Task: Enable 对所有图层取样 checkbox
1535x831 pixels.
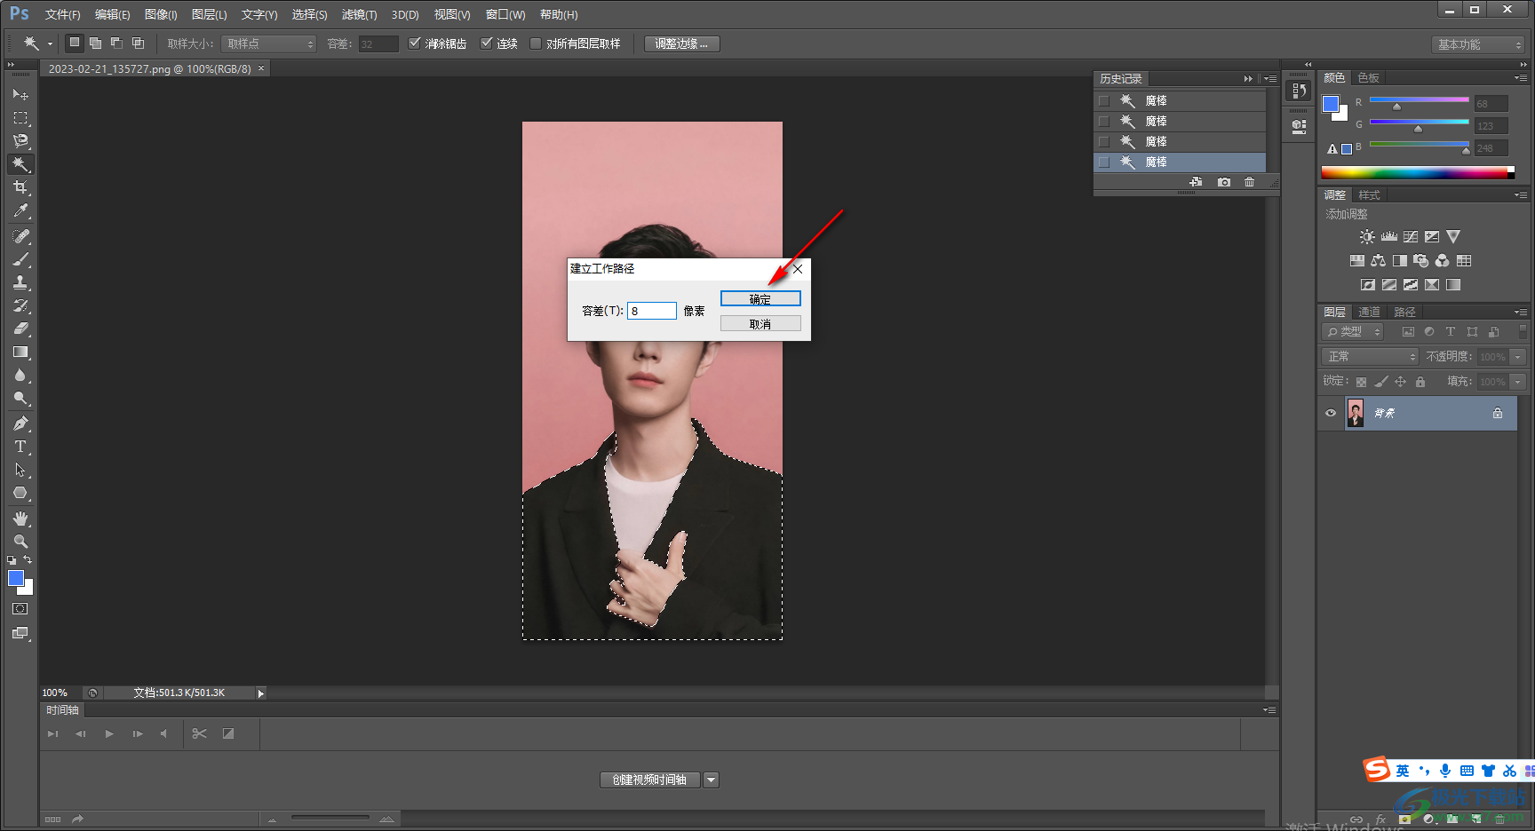Action: click(x=536, y=44)
